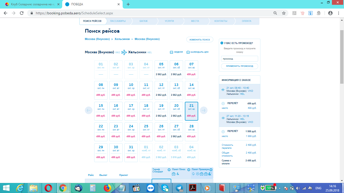Focus the промокод input field
This screenshot has width=344, height=193.
239,59
